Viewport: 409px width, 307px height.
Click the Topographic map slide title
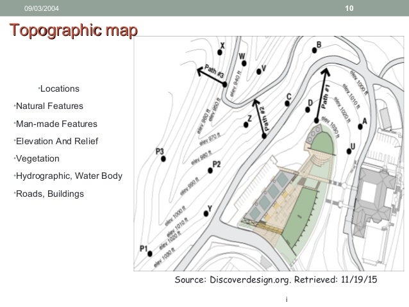tap(71, 31)
